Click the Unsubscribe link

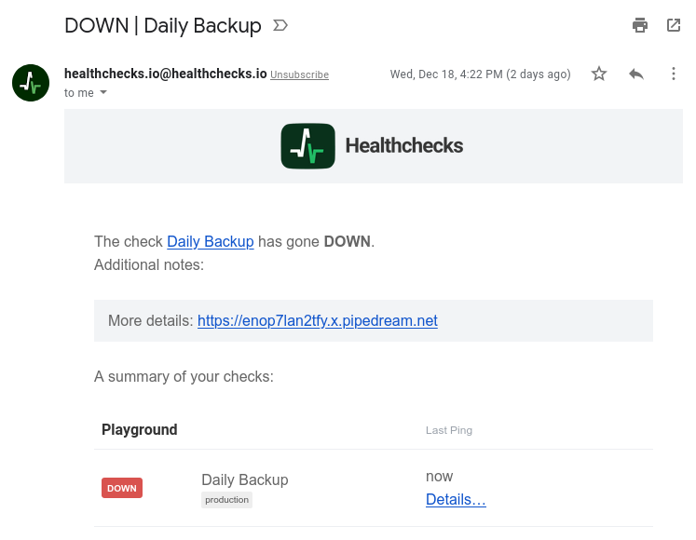[x=300, y=74]
